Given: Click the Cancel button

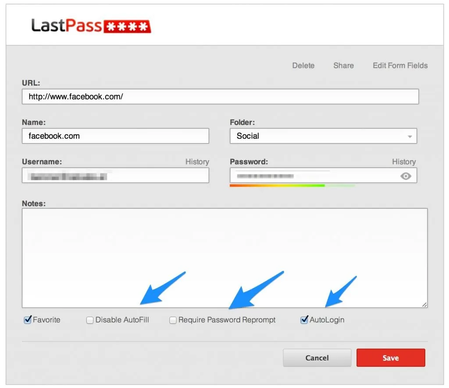Looking at the screenshot, I should click(x=317, y=358).
